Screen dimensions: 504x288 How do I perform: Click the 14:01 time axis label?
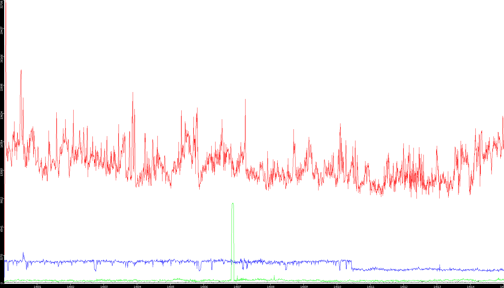pos(37,287)
